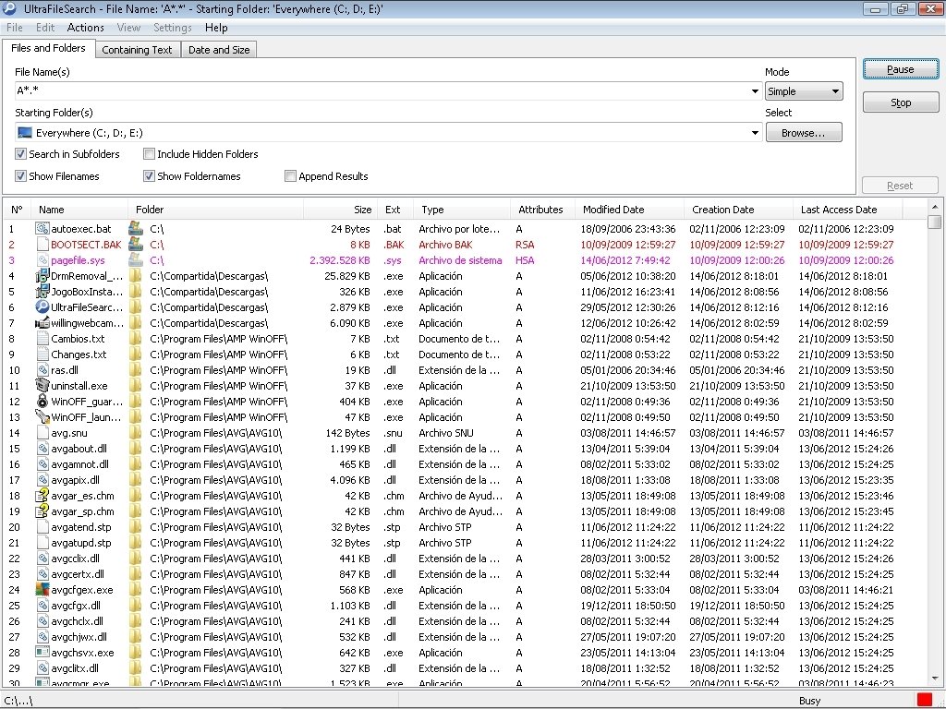
Task: Click the results list scroll down arrow
Action: (935, 678)
